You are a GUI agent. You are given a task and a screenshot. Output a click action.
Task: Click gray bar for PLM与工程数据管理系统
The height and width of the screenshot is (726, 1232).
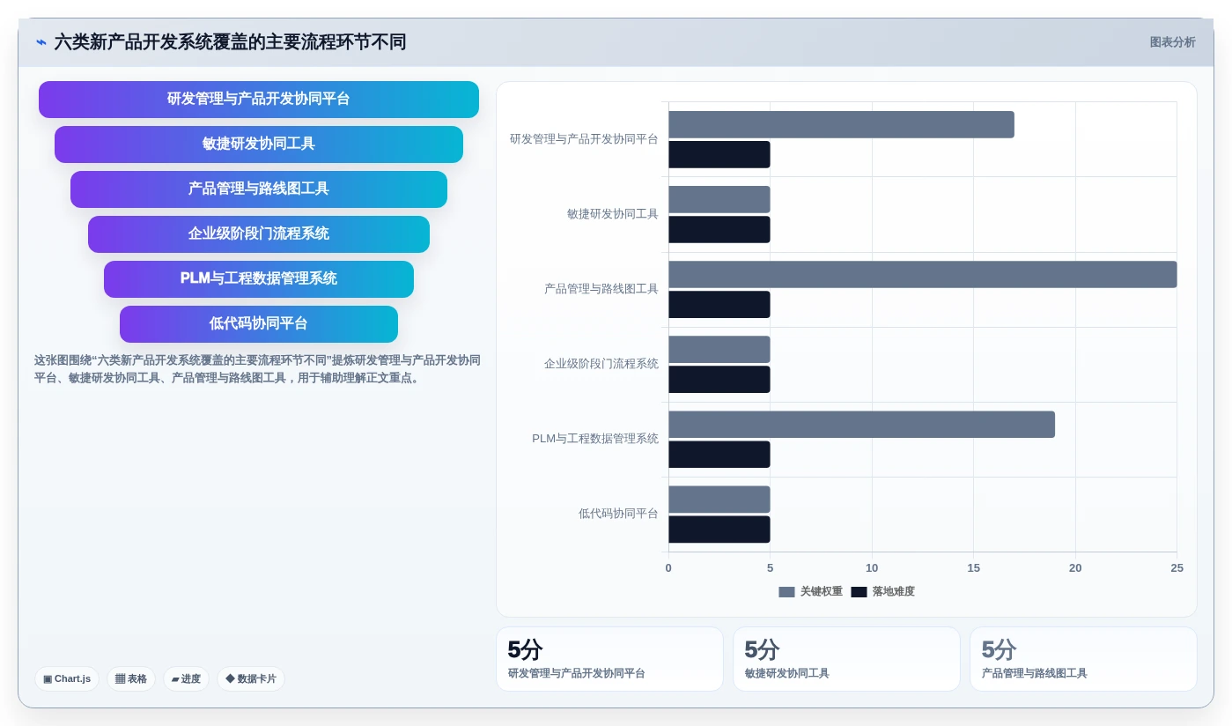click(x=861, y=425)
